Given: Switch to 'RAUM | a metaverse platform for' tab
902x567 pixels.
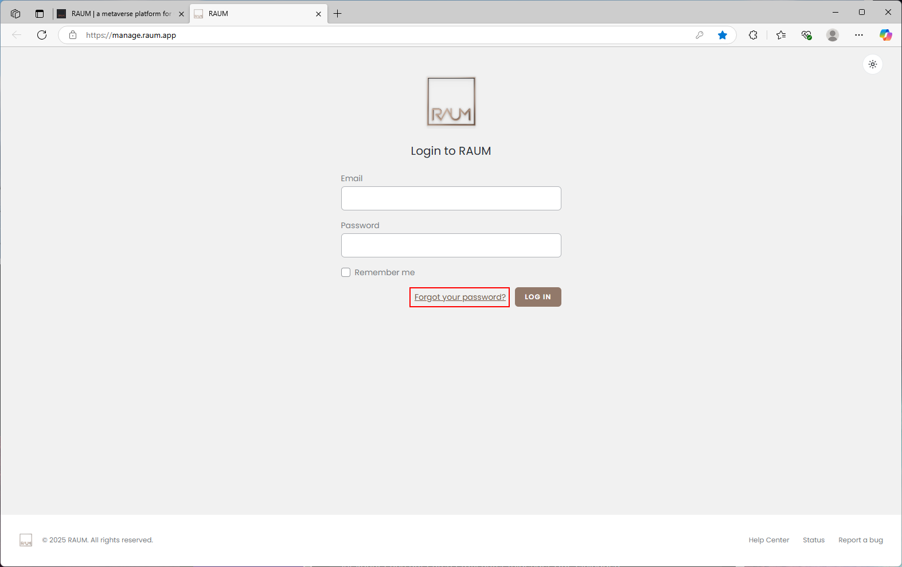Looking at the screenshot, I should tap(122, 14).
